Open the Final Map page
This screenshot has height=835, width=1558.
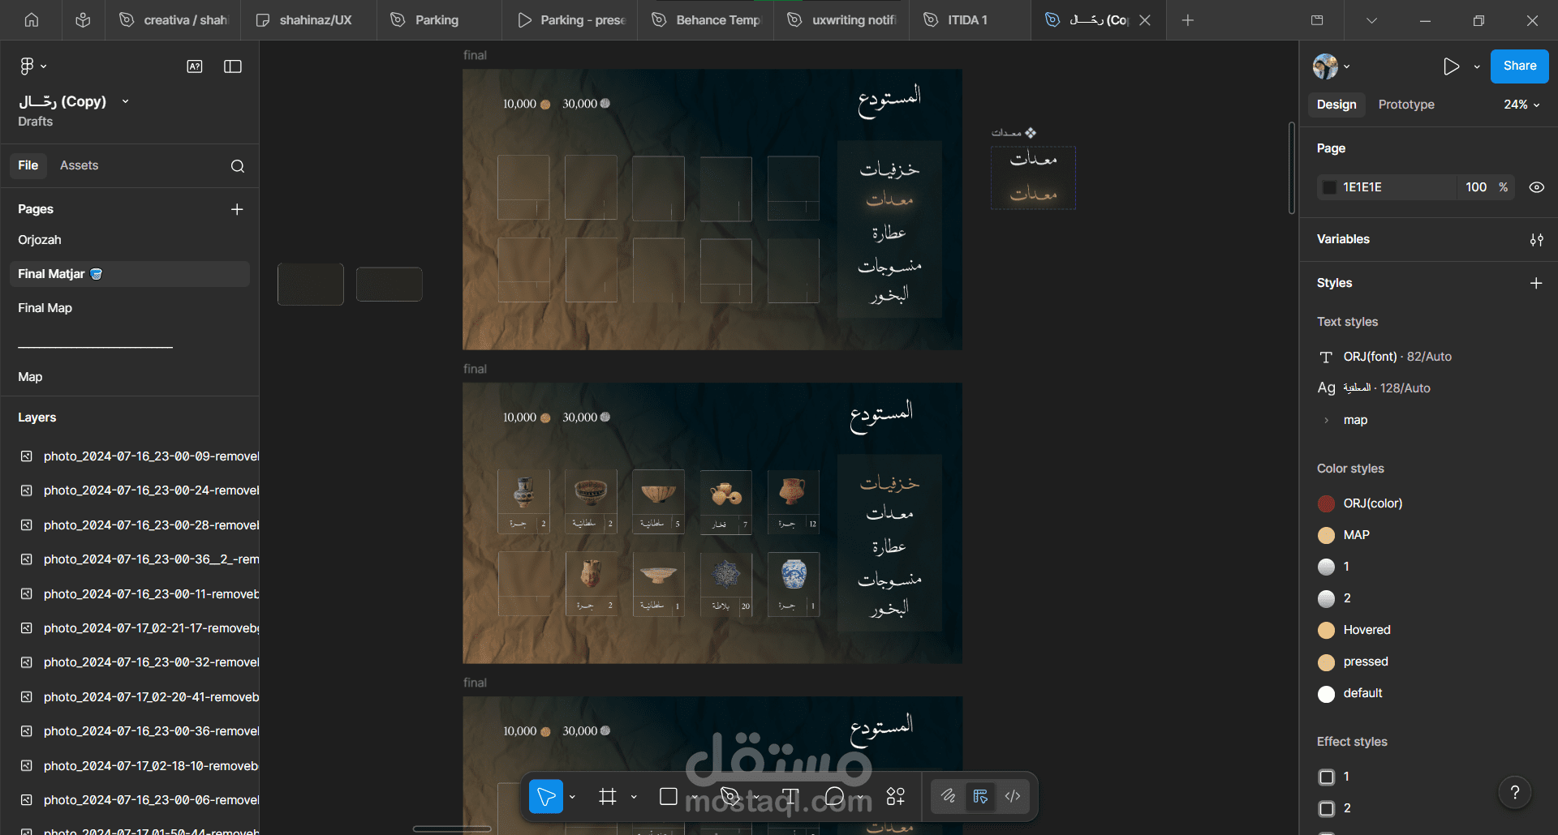[45, 308]
